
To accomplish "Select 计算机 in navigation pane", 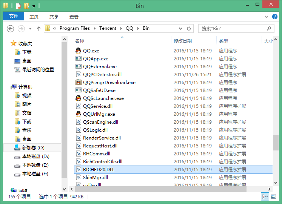I will pyautogui.click(x=22, y=87).
